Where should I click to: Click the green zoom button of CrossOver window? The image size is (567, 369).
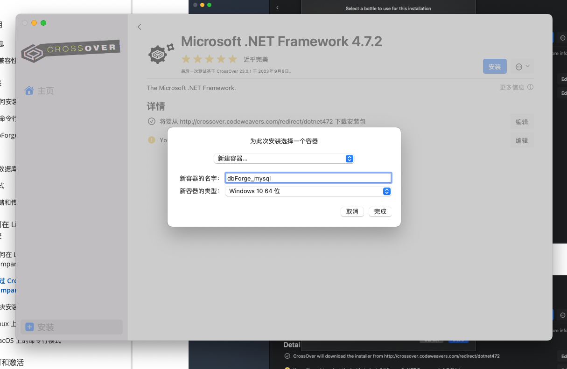(x=43, y=23)
